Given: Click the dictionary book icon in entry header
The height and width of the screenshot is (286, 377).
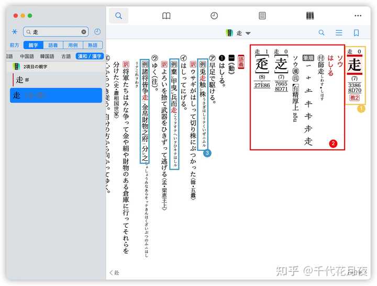Looking at the screenshot, I should (x=230, y=33).
